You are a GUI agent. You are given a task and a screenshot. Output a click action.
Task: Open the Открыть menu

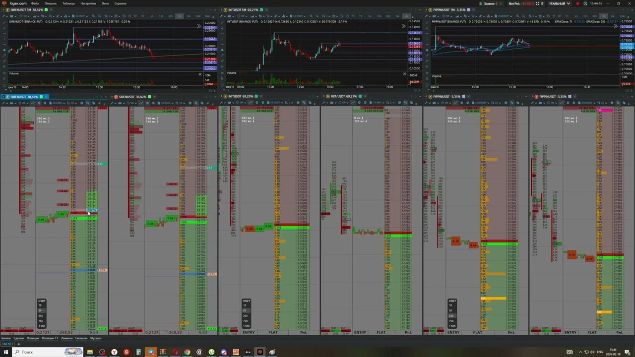tap(51, 3)
